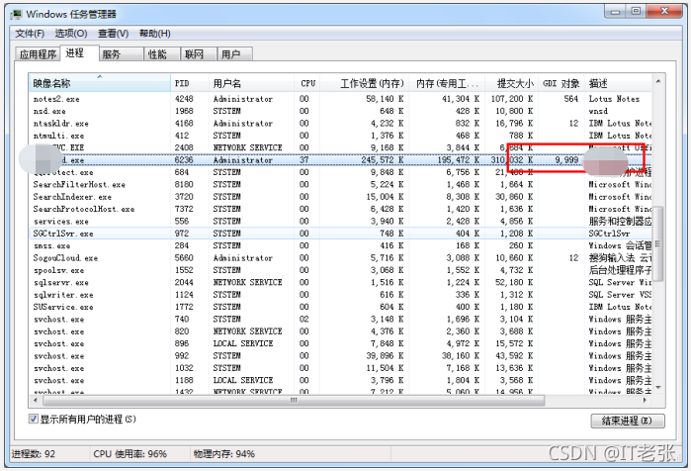Viewport: 691px width, 471px height.
Task: Sort by 用户名 column header
Action: tap(252, 83)
